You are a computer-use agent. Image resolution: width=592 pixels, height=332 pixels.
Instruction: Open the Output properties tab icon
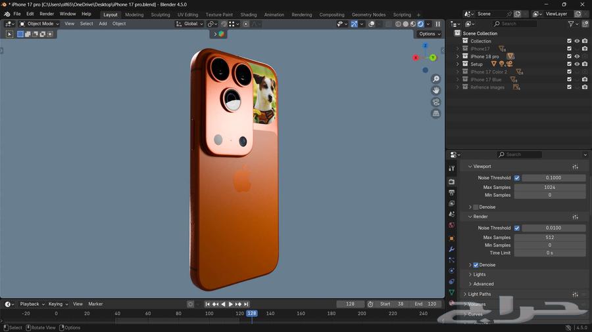(x=451, y=192)
